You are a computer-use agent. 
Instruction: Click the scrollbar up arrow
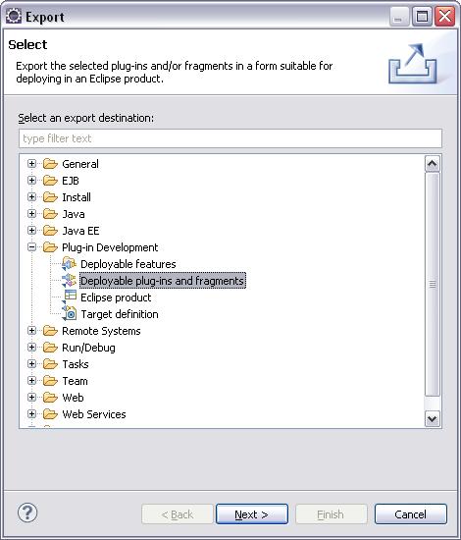tap(433, 164)
